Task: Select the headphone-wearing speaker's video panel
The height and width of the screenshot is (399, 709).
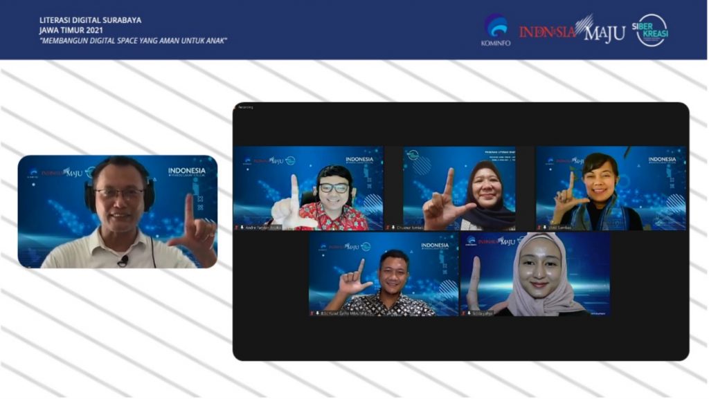Action: (118, 212)
